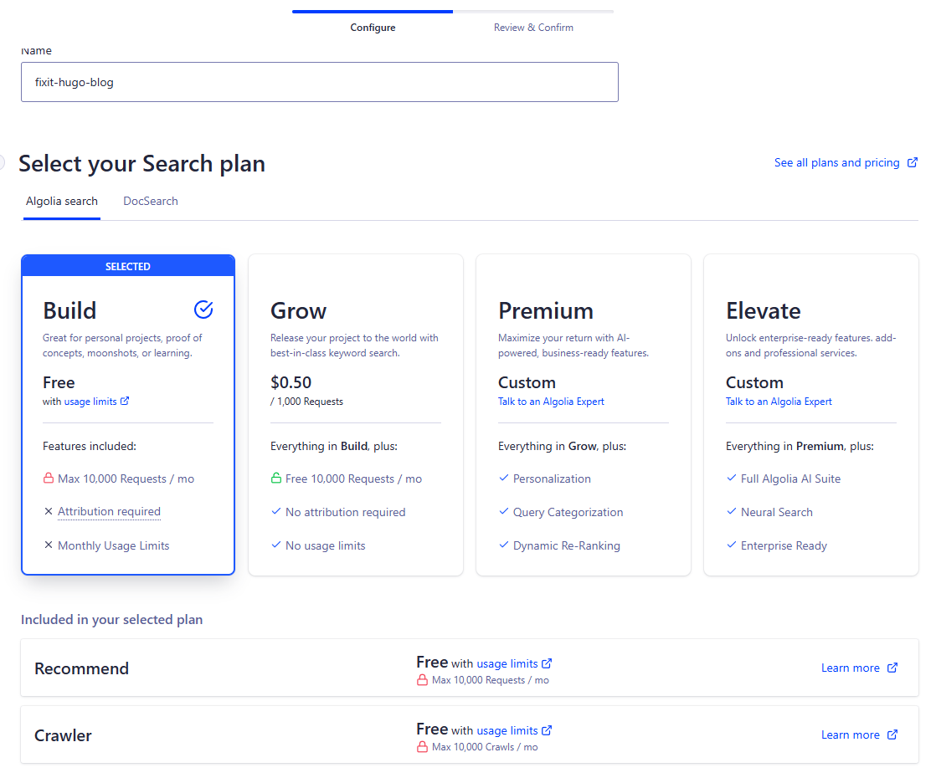Image resolution: width=936 pixels, height=778 pixels.
Task: Go to Review & Confirm step
Action: (x=533, y=28)
